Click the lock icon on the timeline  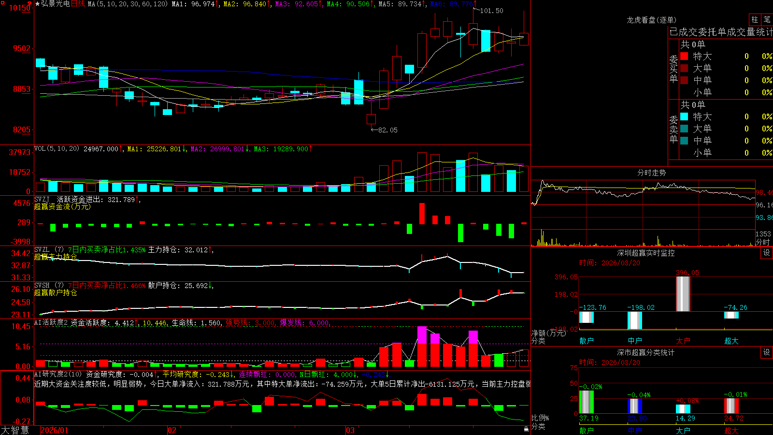pyautogui.click(x=526, y=429)
